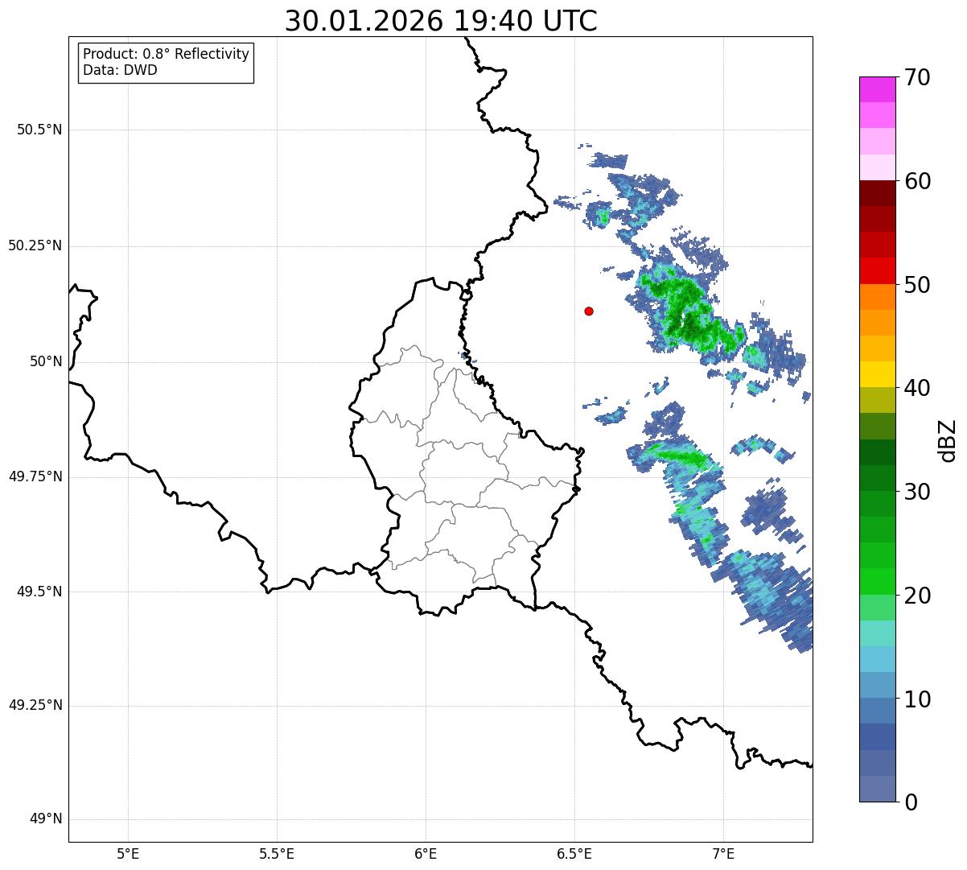The image size is (967, 870).
Task: Click the 50 tick on the colorbar
Action: (918, 285)
